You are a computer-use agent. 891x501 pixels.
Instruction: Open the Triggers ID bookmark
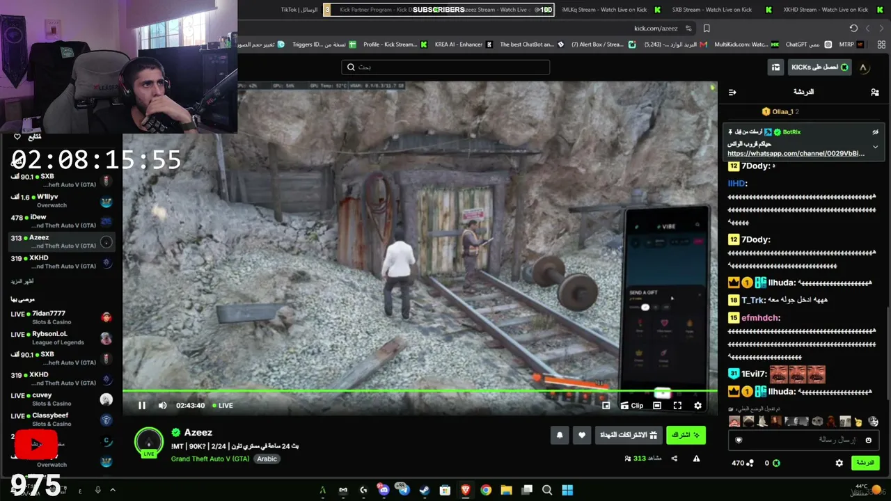(324, 45)
